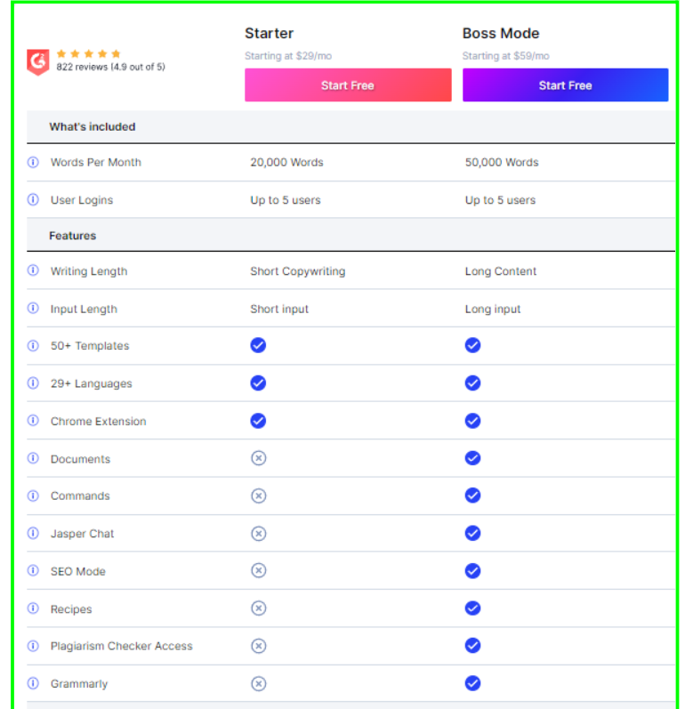This screenshot has width=685, height=709.
Task: Click Starter X icon for Documents
Action: pyautogui.click(x=259, y=458)
